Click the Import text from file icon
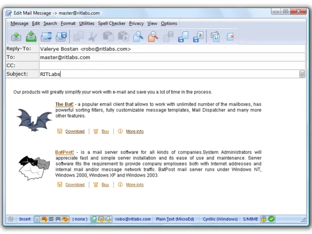 click(198, 37)
